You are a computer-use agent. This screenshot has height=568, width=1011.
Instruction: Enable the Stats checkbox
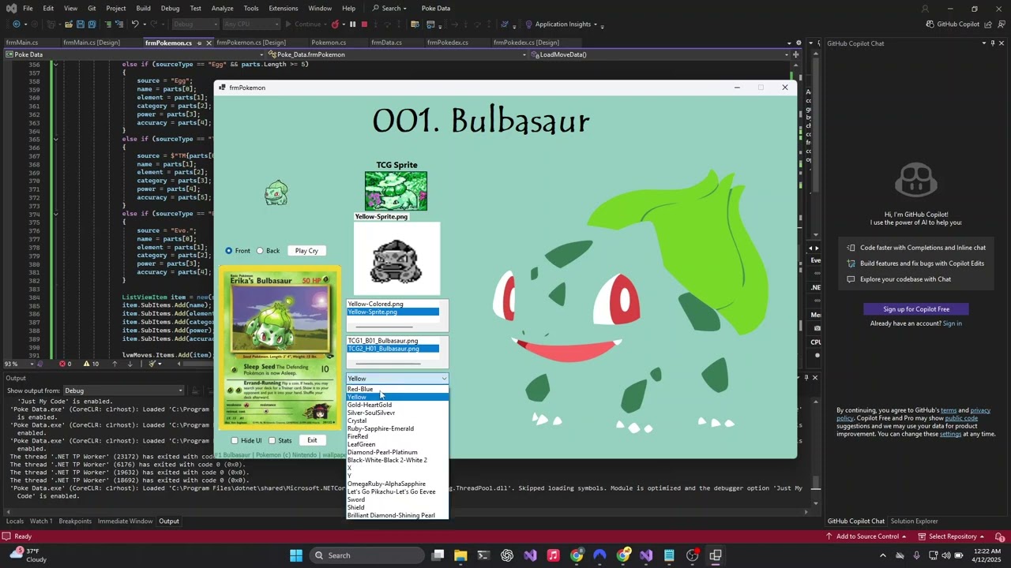tap(280, 440)
